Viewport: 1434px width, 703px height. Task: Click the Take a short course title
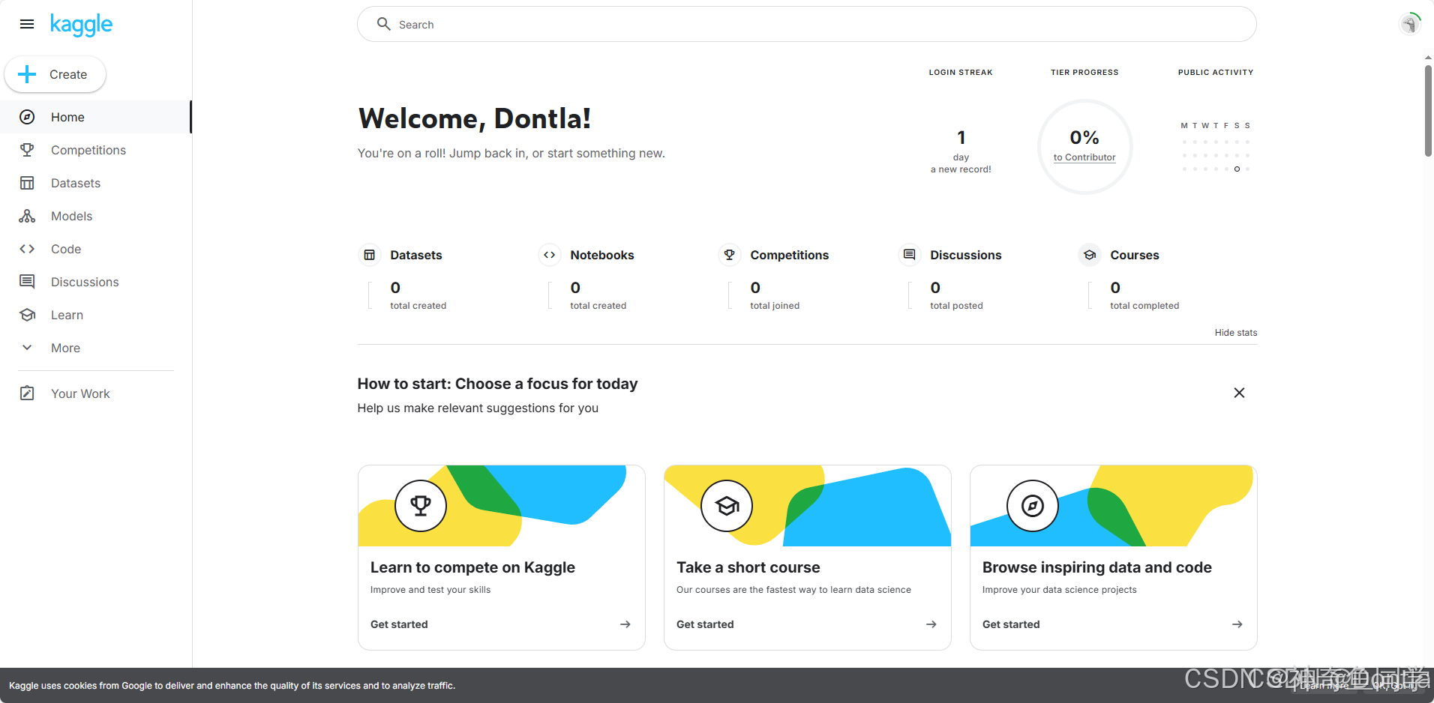tap(748, 567)
